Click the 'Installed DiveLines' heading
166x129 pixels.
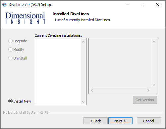click(71, 14)
